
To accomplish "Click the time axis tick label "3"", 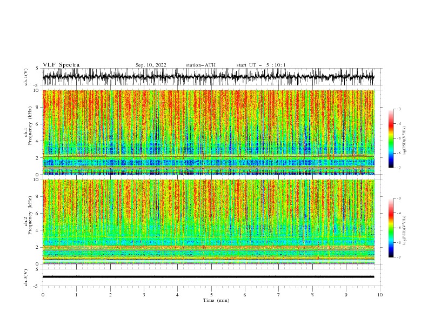I will [x=144, y=295].
